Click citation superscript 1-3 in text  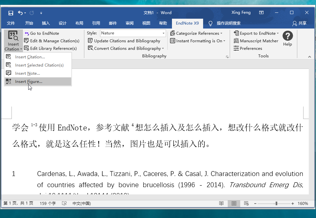pos(34,125)
